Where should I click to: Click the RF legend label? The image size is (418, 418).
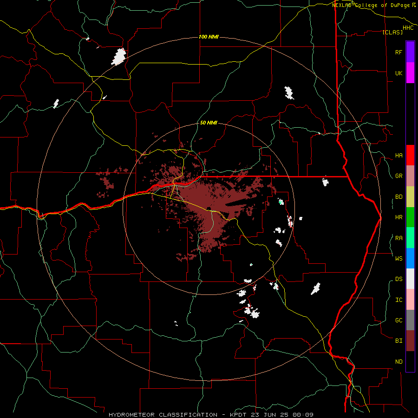(x=398, y=52)
